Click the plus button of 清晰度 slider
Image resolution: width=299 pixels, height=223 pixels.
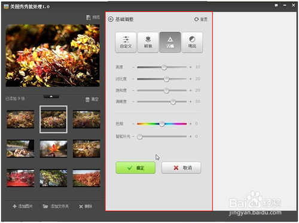(191, 102)
